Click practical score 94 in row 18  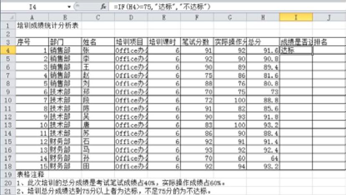[x=230, y=166]
